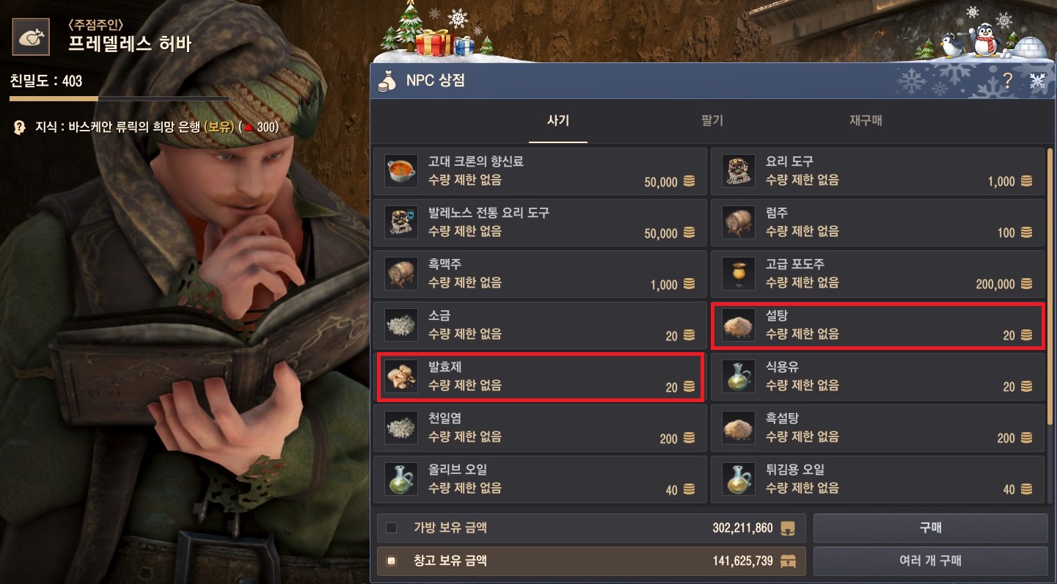Click the snowflake icon on the shop title bar
Viewport: 1057px width, 584px height.
tap(1037, 81)
